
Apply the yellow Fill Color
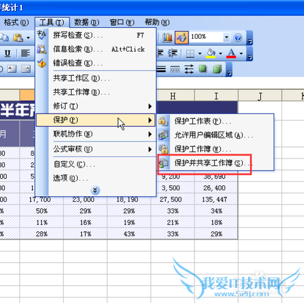click(x=211, y=53)
